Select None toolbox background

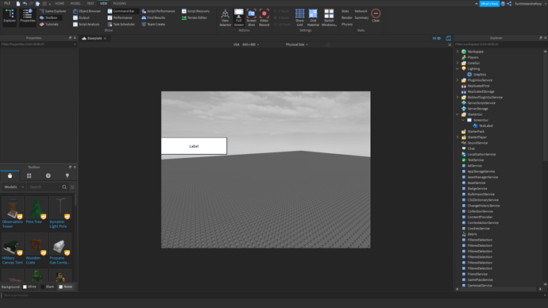pyautogui.click(x=65, y=287)
